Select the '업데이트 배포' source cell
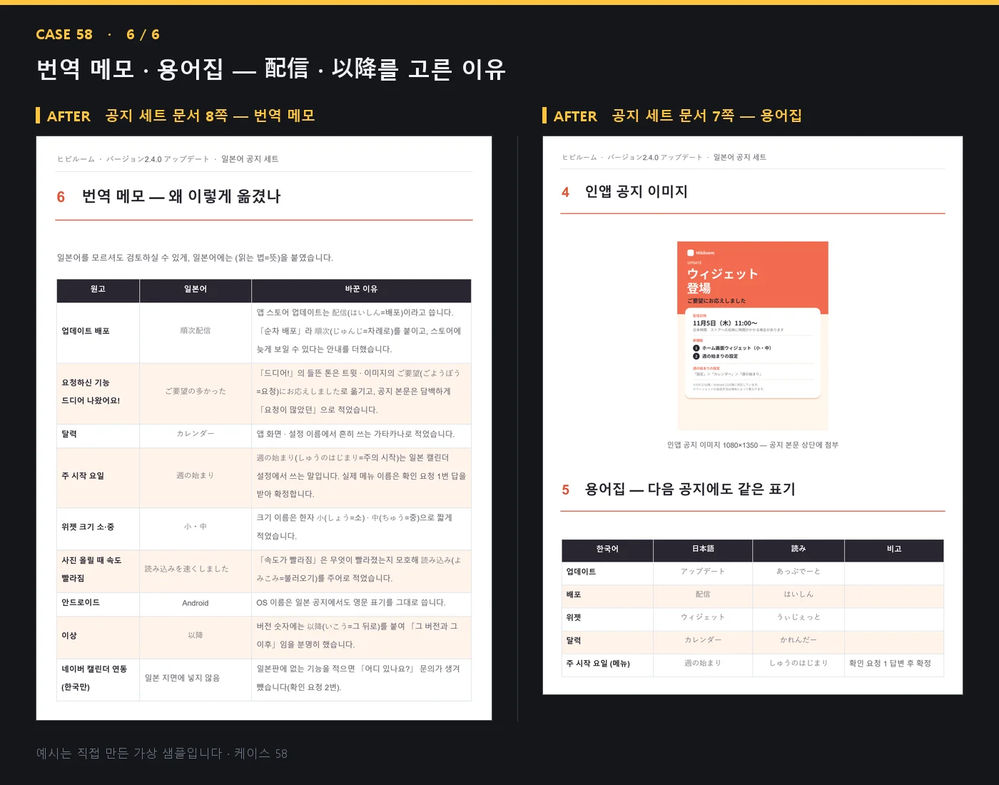This screenshot has width=999, height=785. click(x=98, y=331)
